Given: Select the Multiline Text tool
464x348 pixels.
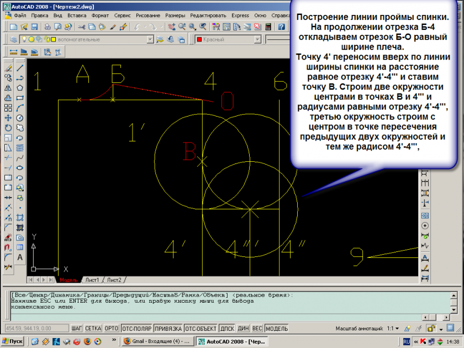Looking at the screenshot, I should pyautogui.click(x=20, y=257).
